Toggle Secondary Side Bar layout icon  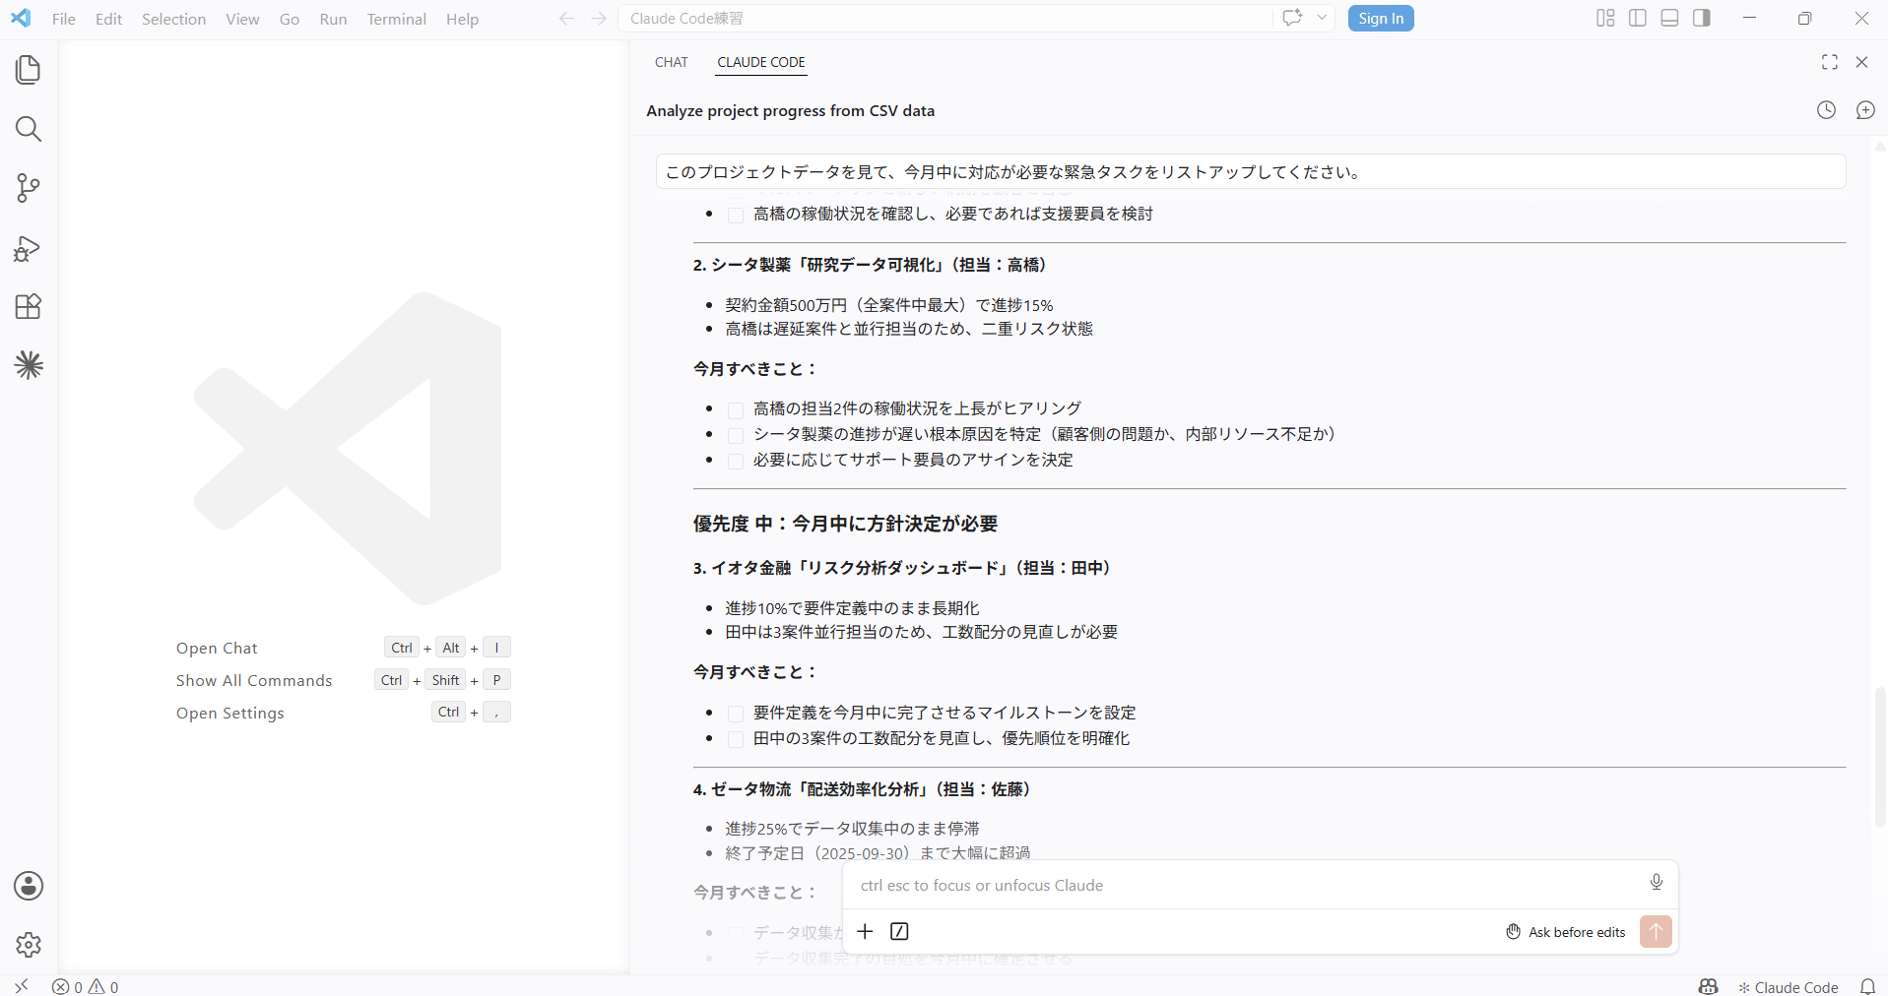pos(1702,18)
